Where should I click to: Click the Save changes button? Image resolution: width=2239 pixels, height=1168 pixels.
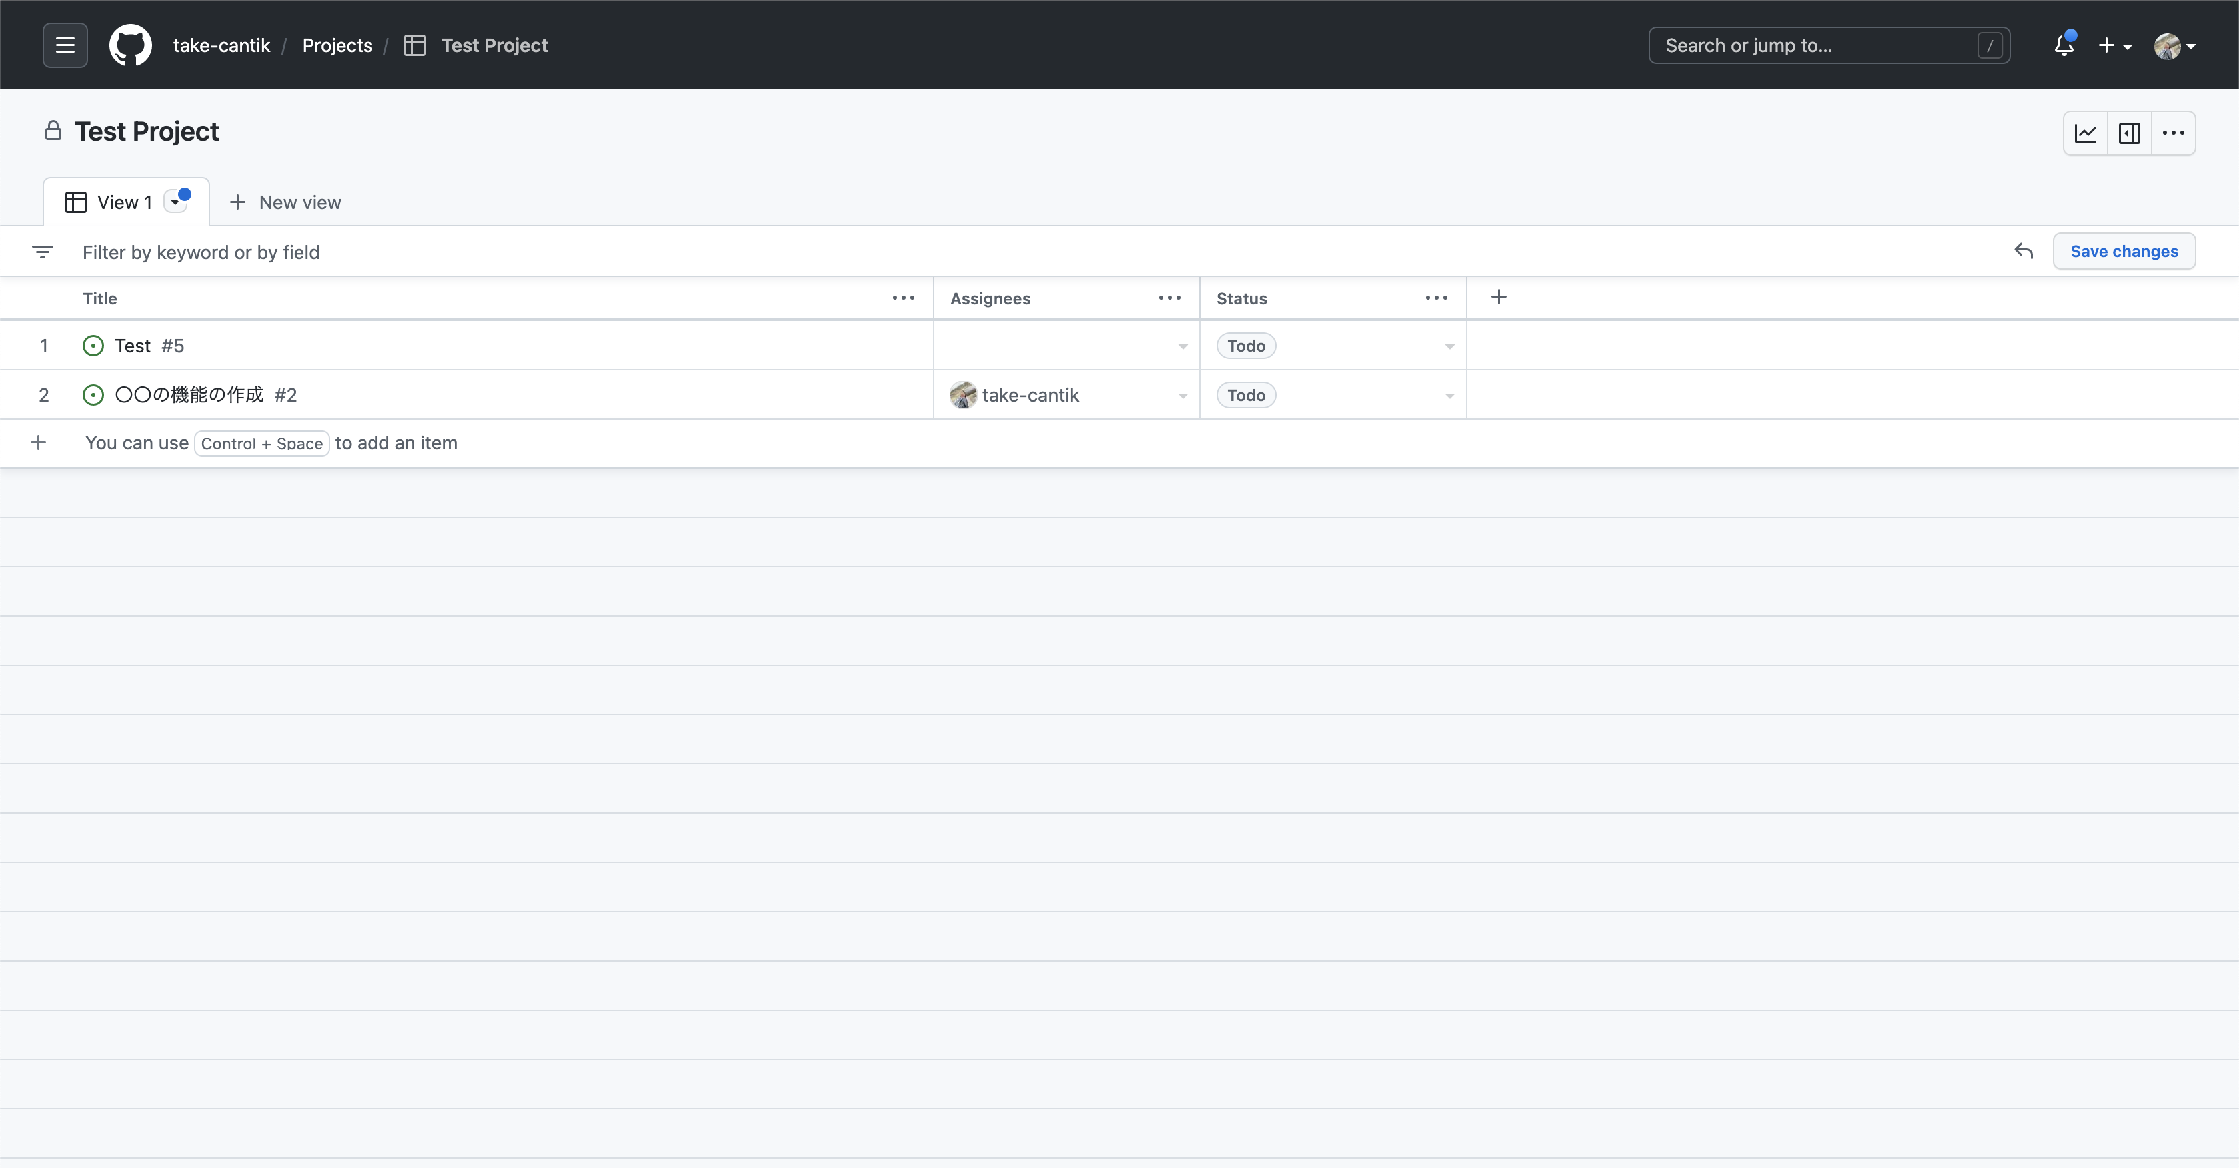(2124, 251)
